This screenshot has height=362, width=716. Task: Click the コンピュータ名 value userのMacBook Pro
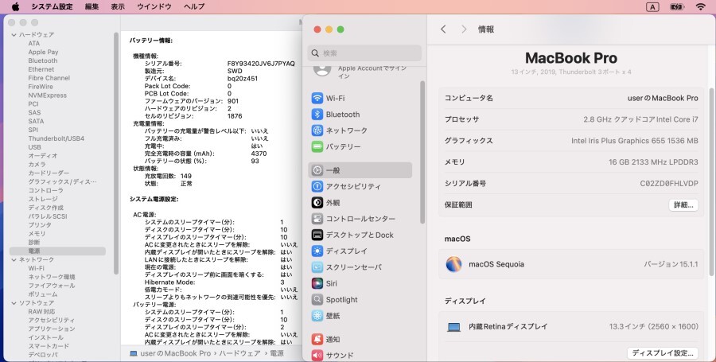pyautogui.click(x=663, y=98)
